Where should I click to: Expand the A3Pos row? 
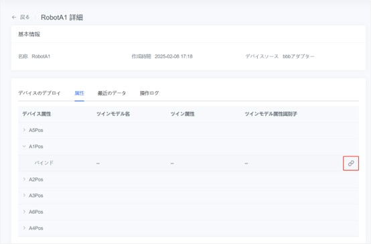24,196
